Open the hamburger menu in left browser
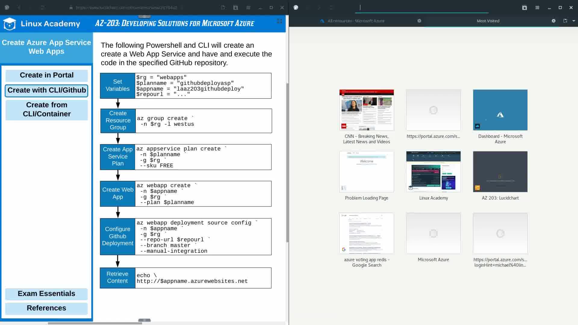 point(248,8)
